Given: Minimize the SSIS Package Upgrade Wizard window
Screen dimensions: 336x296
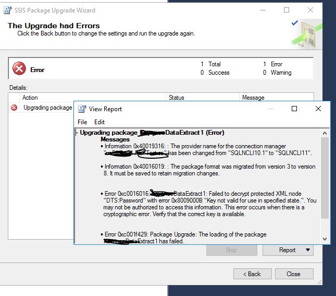Looking at the screenshot, I should (x=263, y=10).
